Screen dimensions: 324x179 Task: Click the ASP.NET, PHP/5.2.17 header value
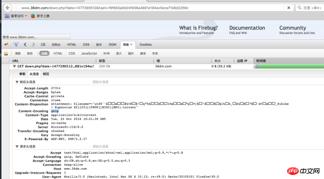coord(69,139)
